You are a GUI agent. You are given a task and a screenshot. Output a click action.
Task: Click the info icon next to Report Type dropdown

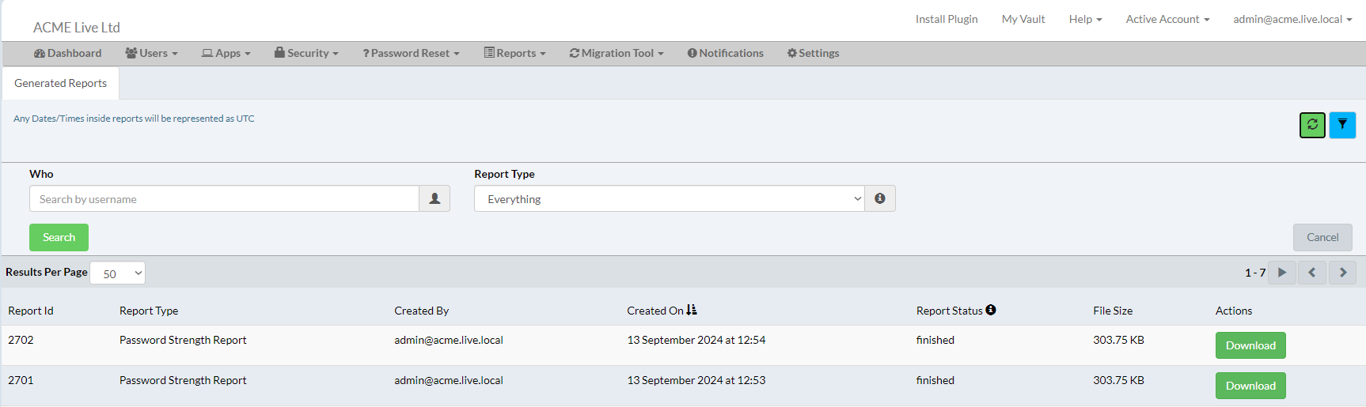[880, 199]
